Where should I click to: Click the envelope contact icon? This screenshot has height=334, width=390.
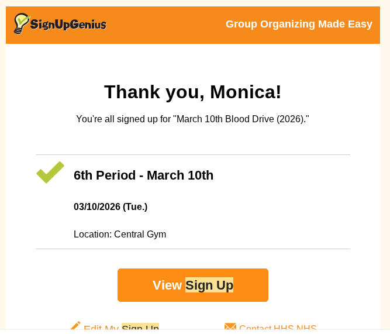point(230,327)
